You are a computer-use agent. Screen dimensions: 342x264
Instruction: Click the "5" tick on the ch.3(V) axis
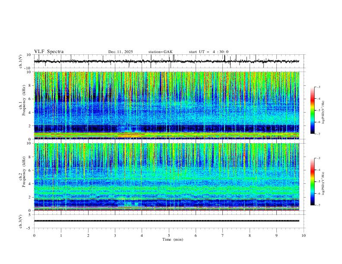(x=30, y=215)
